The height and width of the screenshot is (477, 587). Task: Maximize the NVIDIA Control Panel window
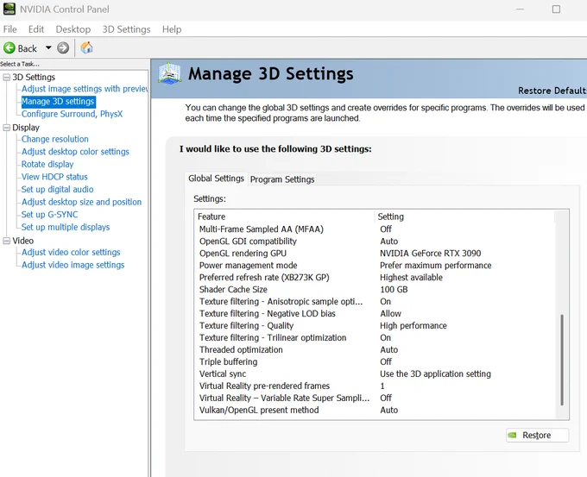(556, 9)
